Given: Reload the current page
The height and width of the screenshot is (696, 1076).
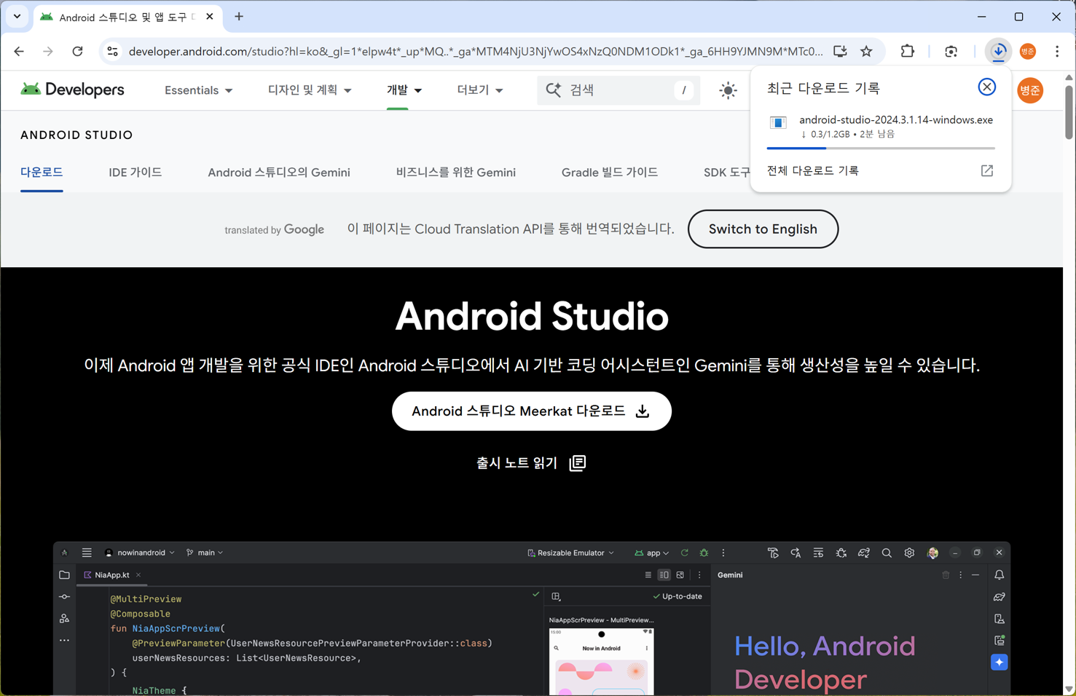Looking at the screenshot, I should point(77,52).
